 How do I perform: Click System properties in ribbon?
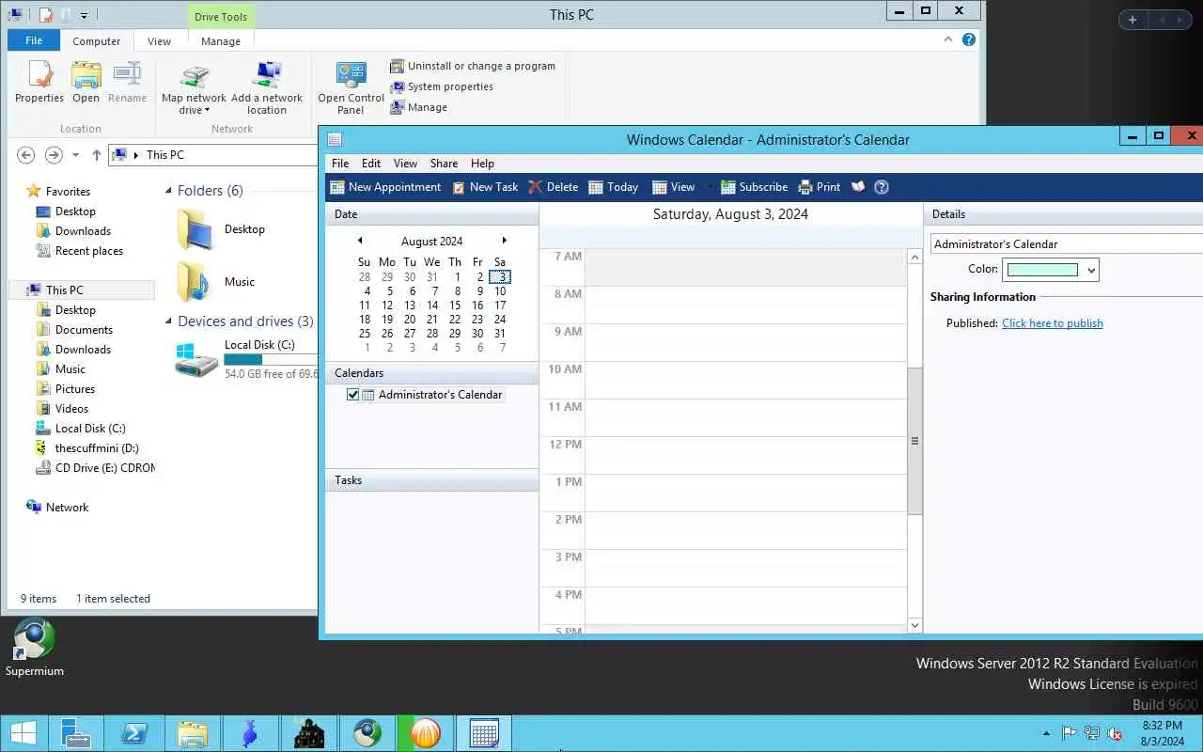click(442, 86)
